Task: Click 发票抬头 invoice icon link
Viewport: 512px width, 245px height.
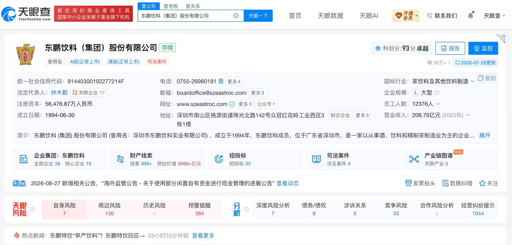Action: coord(420,183)
